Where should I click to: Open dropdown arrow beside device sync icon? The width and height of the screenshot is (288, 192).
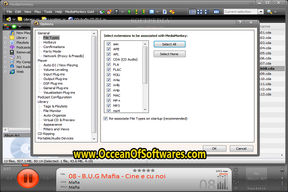[122, 12]
